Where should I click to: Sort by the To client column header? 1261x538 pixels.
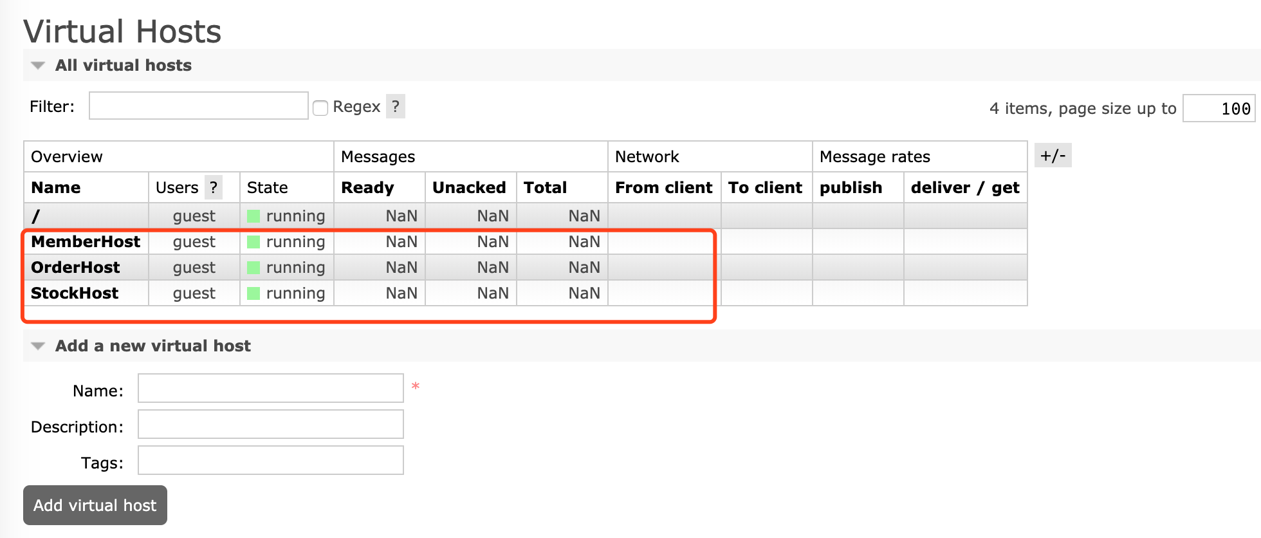[x=766, y=187]
